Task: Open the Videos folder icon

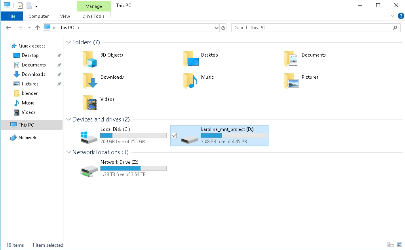Action: [x=90, y=103]
